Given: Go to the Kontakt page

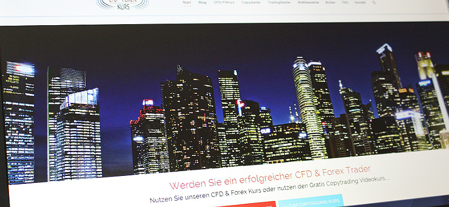Looking at the screenshot, I should point(360,2).
